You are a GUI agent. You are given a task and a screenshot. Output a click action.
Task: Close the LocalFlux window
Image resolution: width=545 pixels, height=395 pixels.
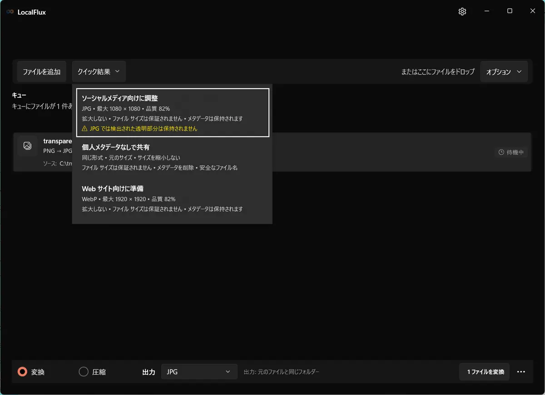(533, 11)
